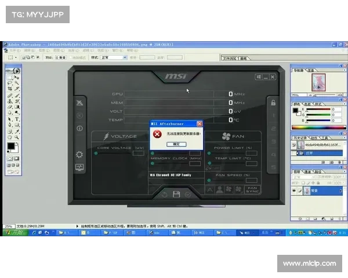The height and width of the screenshot is (278, 348).
Task: Select the Brush tool
Action: click(17, 96)
